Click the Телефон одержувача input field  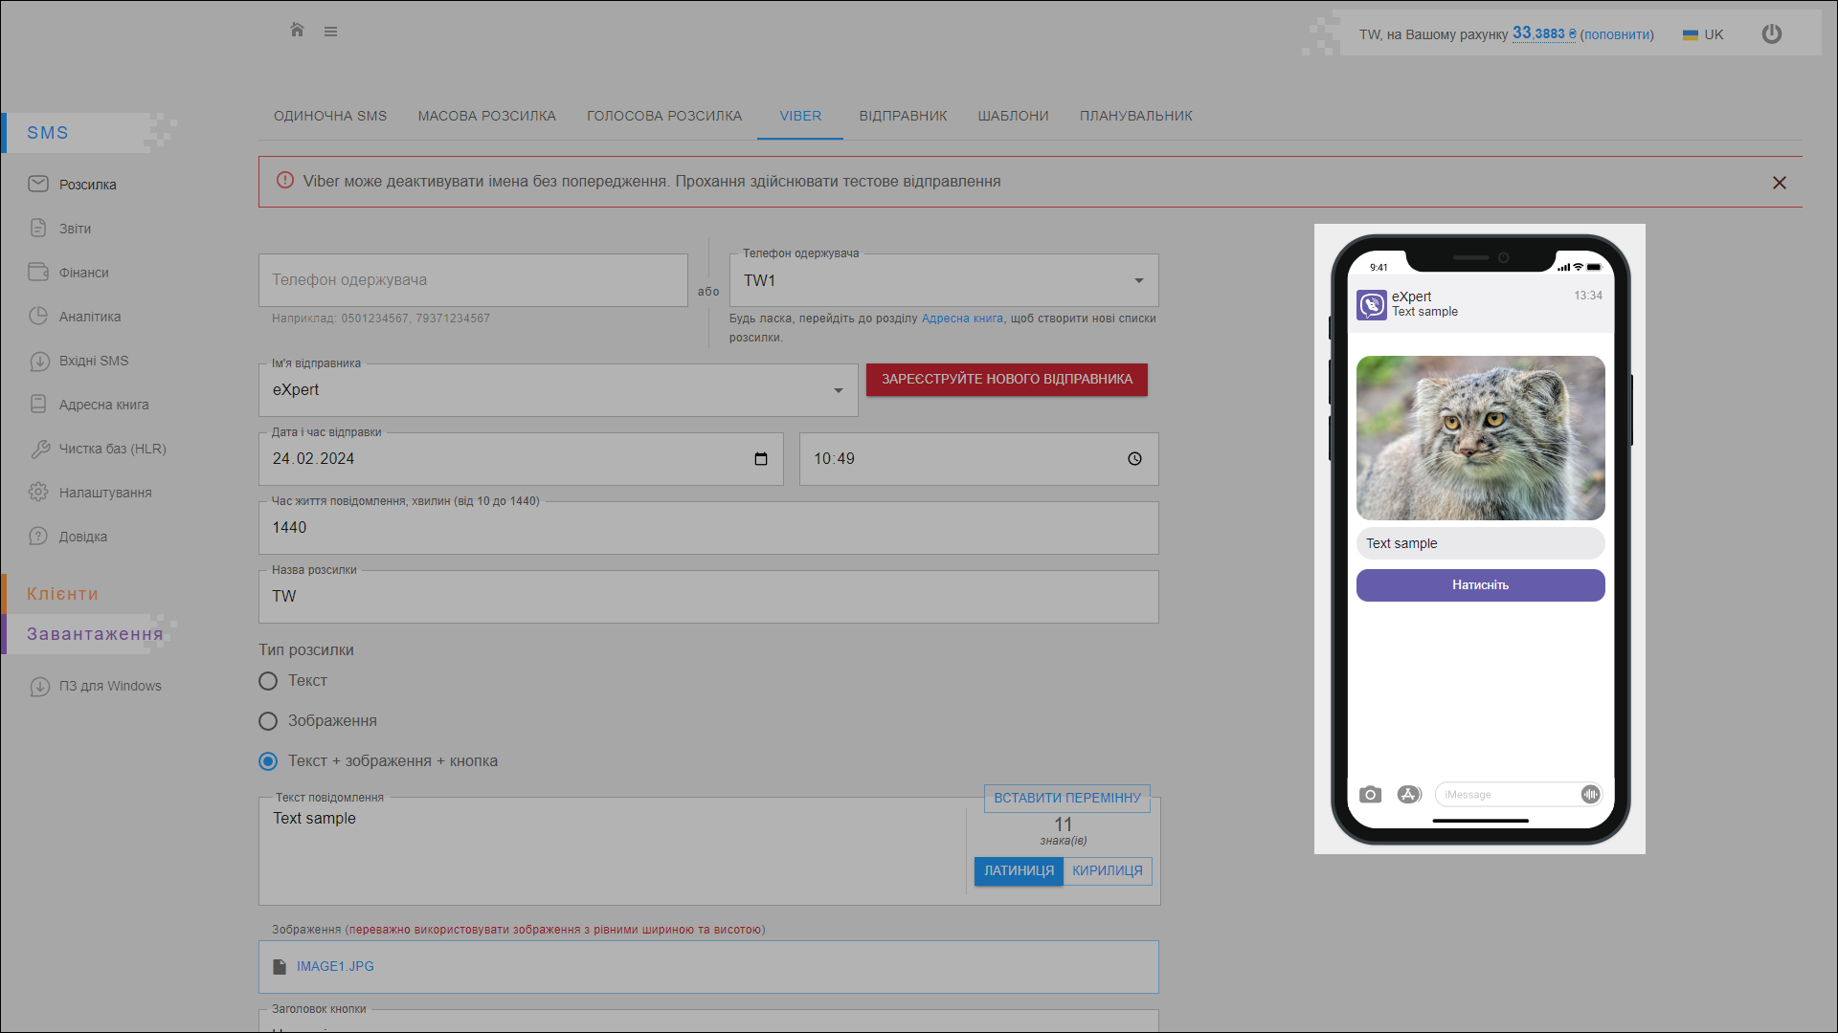tap(473, 280)
